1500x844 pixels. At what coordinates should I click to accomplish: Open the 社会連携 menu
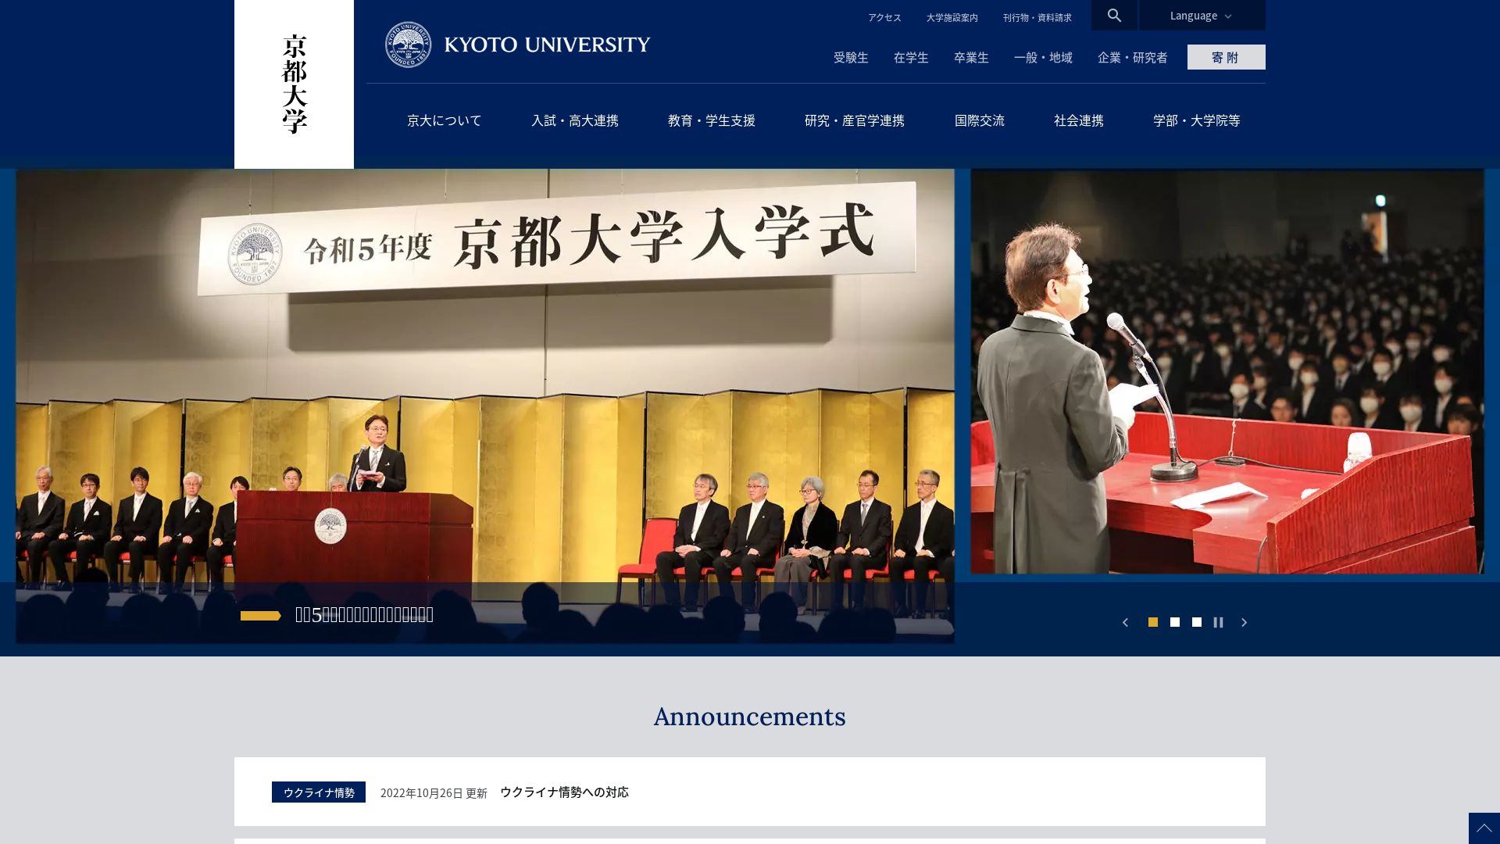(1078, 120)
